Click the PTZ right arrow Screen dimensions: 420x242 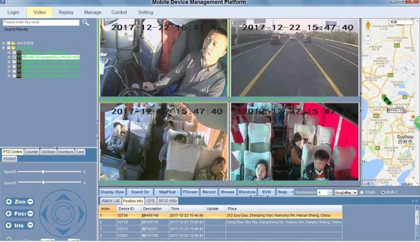(x=81, y=214)
